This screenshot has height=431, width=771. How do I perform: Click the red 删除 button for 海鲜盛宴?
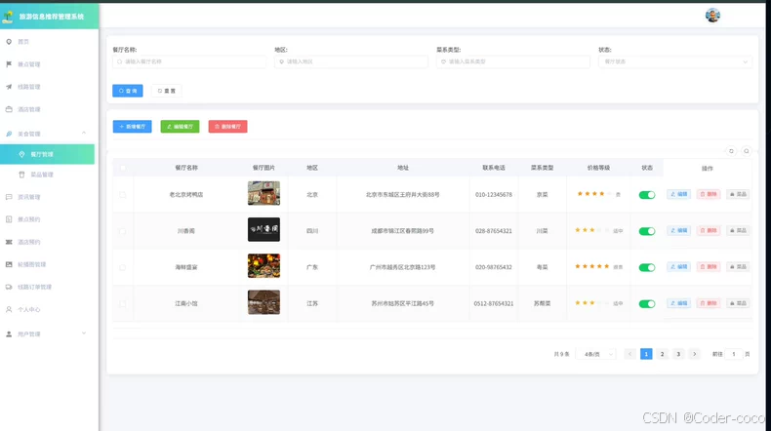point(709,267)
